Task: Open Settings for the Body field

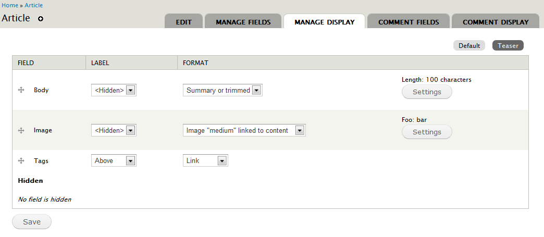Action: tap(427, 92)
